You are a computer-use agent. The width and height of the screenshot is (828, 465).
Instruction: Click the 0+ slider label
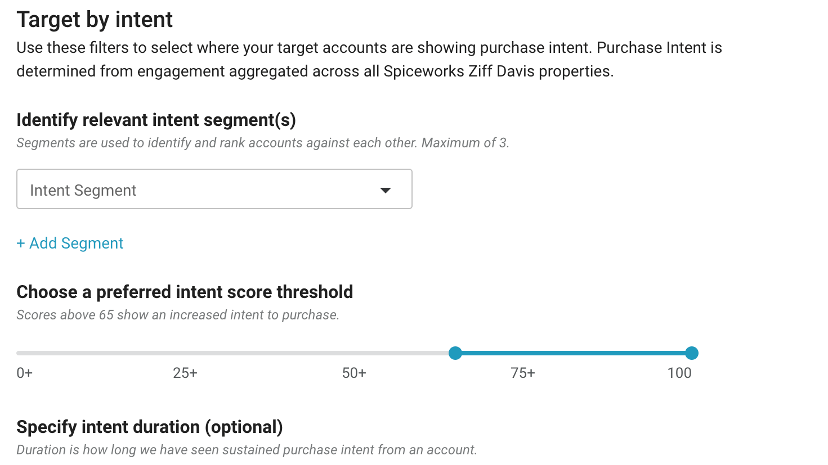pos(25,373)
